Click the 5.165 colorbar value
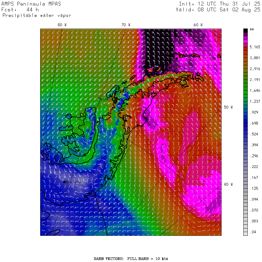 255,47
